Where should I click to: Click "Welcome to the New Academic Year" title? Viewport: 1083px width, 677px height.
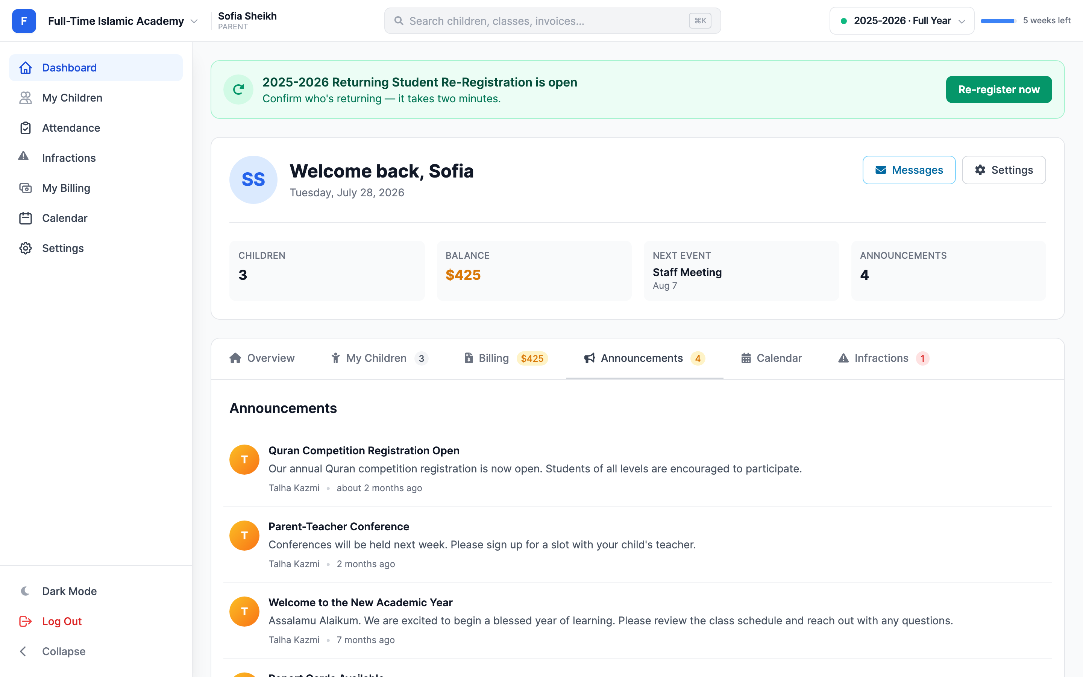[360, 603]
